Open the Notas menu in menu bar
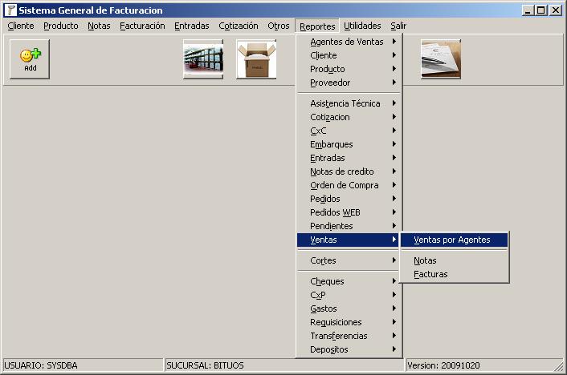 pyautogui.click(x=99, y=26)
